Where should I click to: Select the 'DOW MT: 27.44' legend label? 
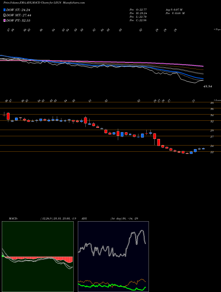[x=19, y=15]
